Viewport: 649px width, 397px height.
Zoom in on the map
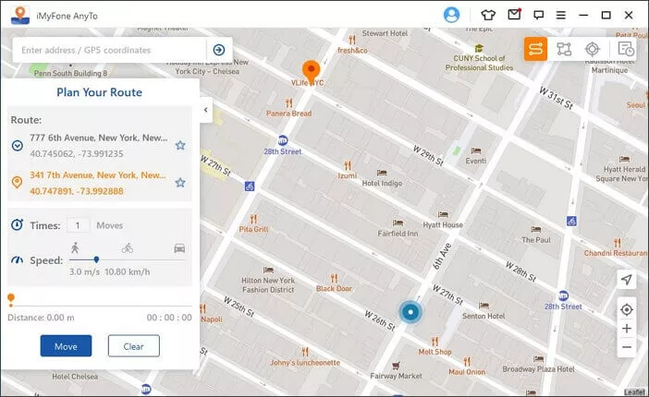tap(627, 329)
